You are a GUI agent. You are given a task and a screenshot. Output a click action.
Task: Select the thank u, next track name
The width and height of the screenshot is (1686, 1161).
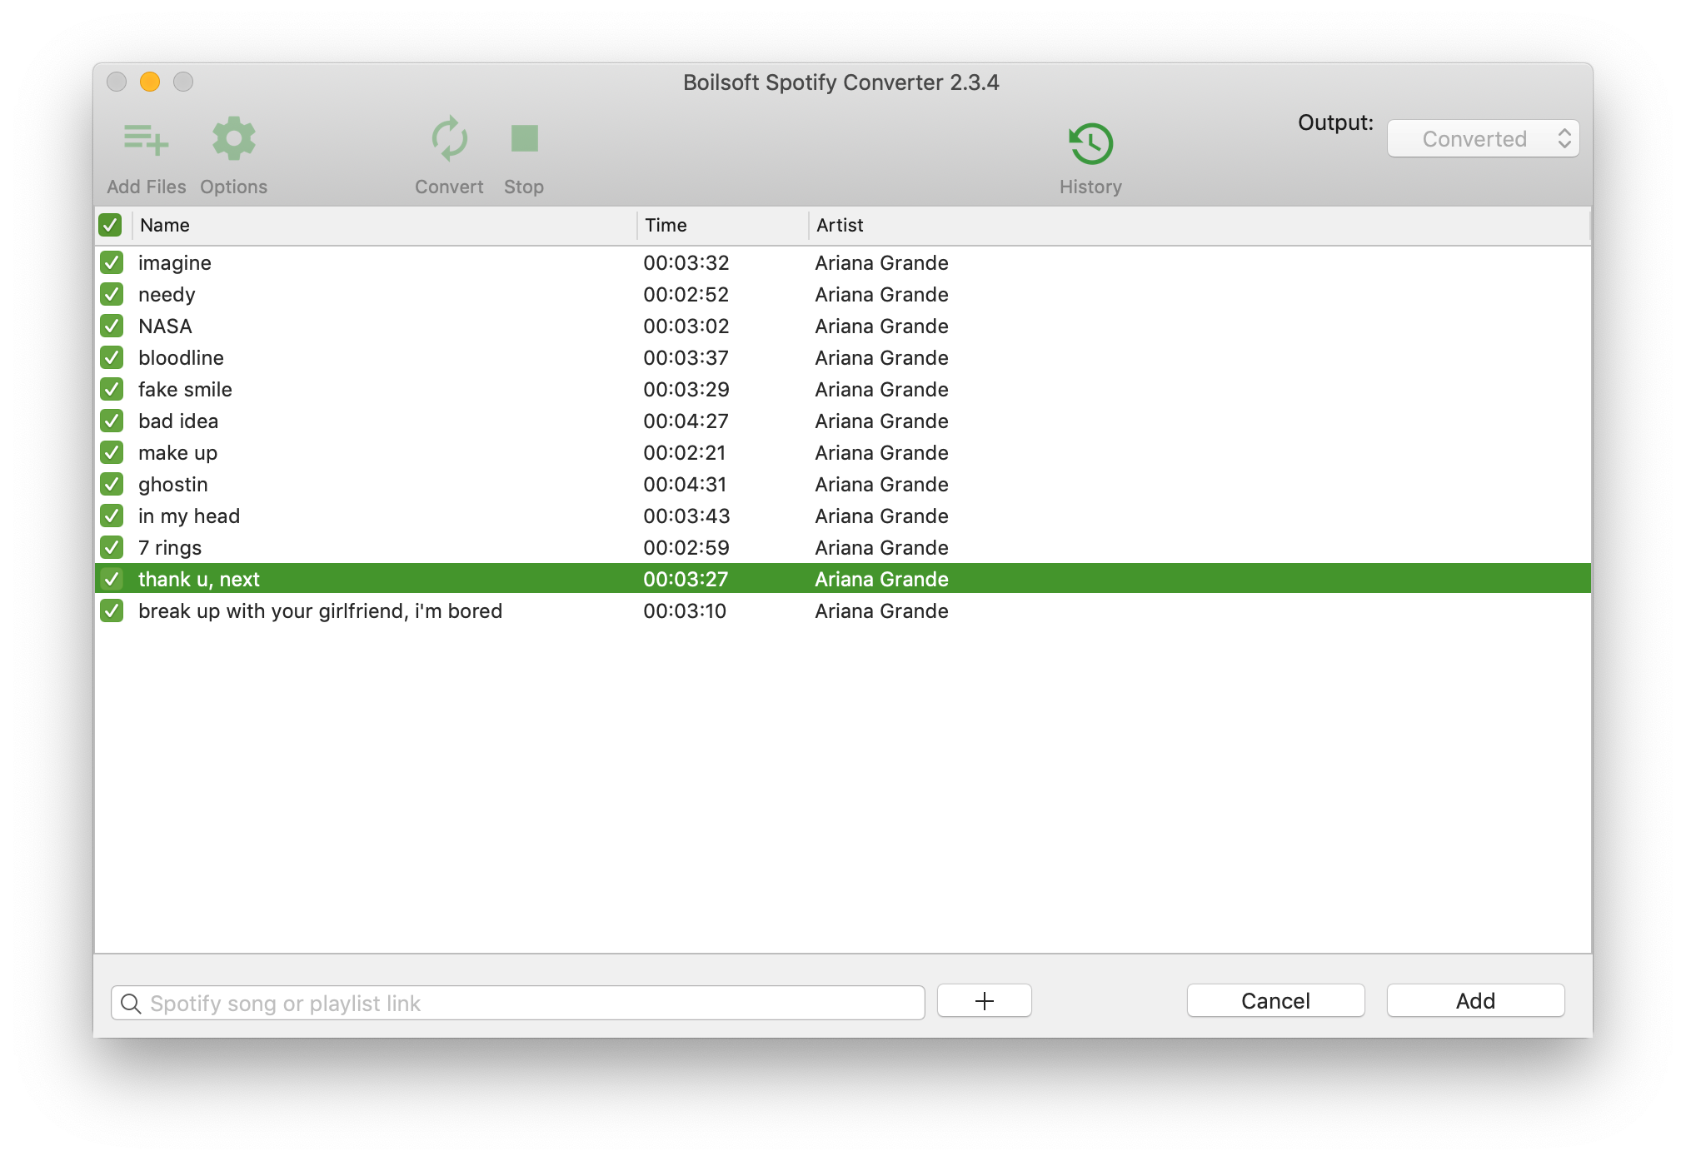tap(199, 579)
